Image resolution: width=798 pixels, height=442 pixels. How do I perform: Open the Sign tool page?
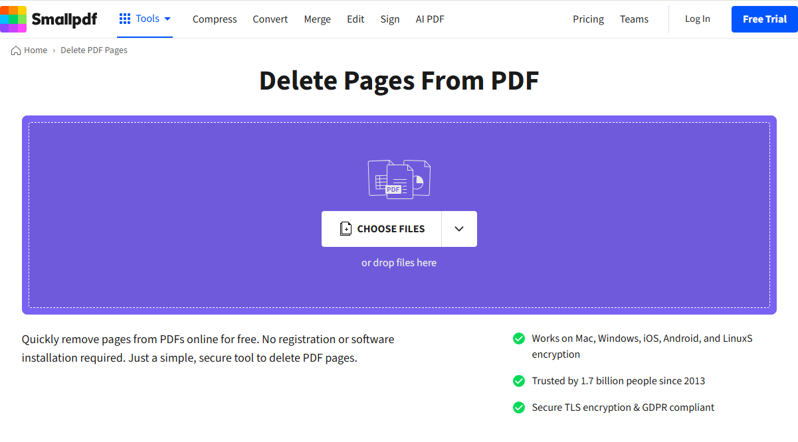click(x=390, y=19)
